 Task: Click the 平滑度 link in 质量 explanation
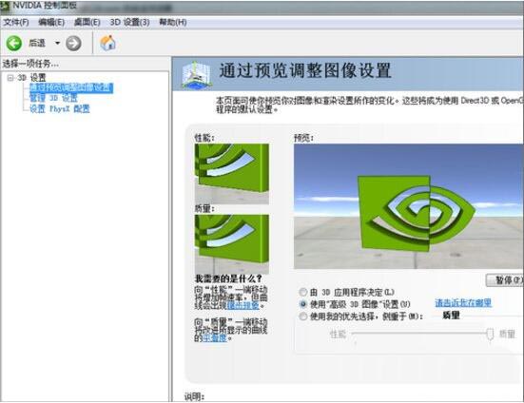(215, 337)
